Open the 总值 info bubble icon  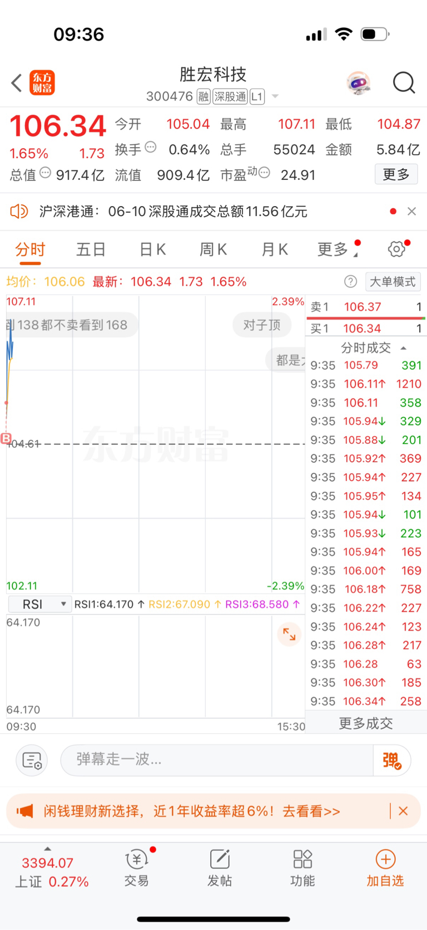coord(45,173)
